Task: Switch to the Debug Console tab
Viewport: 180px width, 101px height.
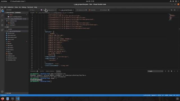Action: 50,71
